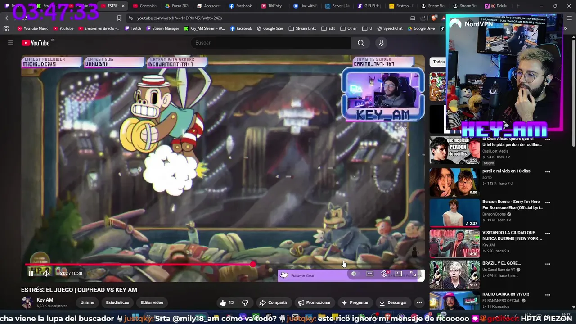This screenshot has width=576, height=324.
Task: Click the YouTube search field Buscar
Action: [x=271, y=43]
